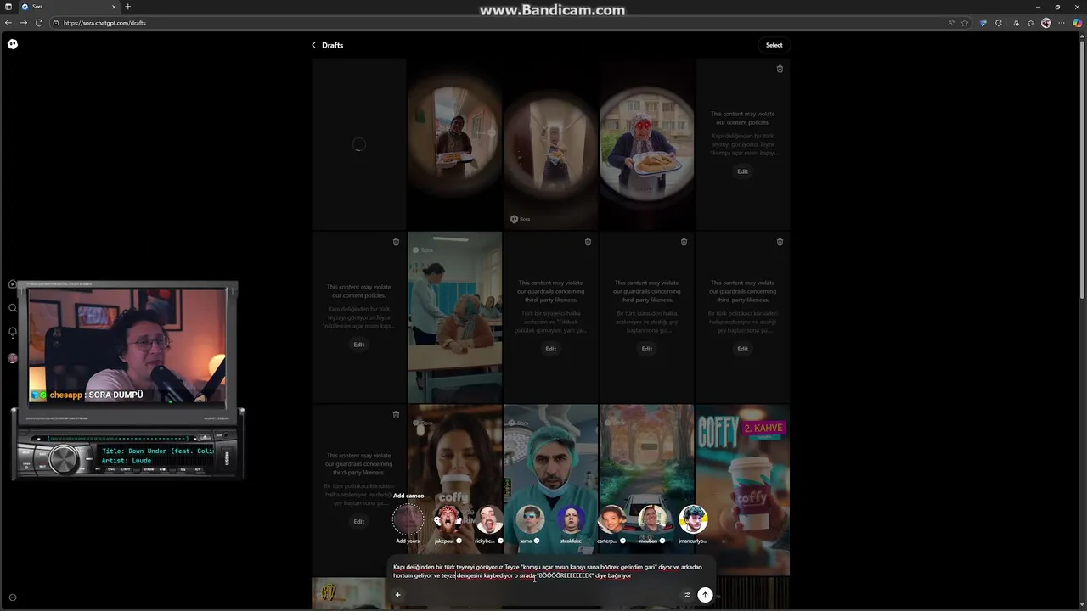This screenshot has width=1087, height=611.
Task: Edit the blocked "nilüferim açar mısın" draft
Action: [x=358, y=345]
